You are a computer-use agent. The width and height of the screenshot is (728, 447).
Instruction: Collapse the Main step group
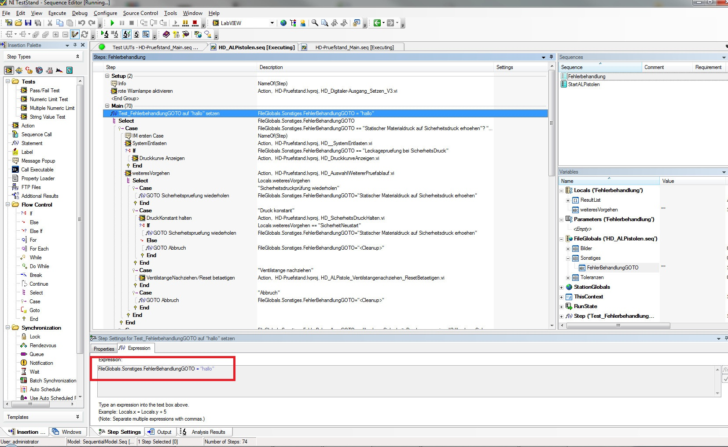click(x=107, y=106)
